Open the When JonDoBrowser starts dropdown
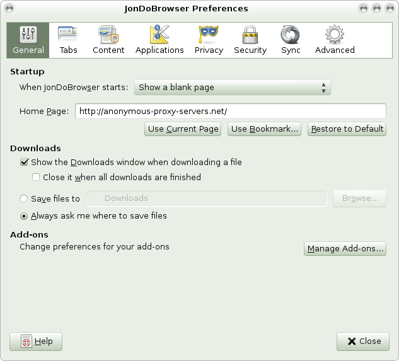 [x=233, y=88]
